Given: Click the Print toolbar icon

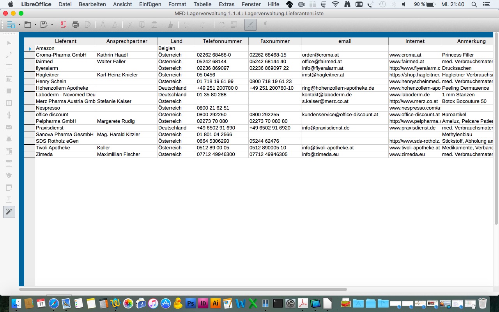Looking at the screenshot, I should [76, 25].
